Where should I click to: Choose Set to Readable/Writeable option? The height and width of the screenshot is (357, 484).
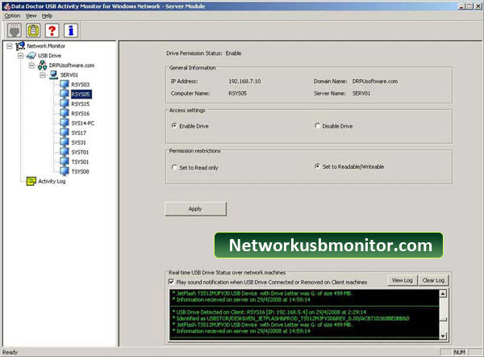coord(317,166)
